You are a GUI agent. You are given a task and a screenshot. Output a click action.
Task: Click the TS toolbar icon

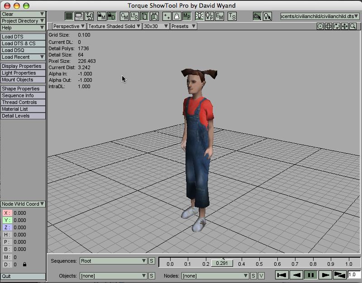coord(232,16)
